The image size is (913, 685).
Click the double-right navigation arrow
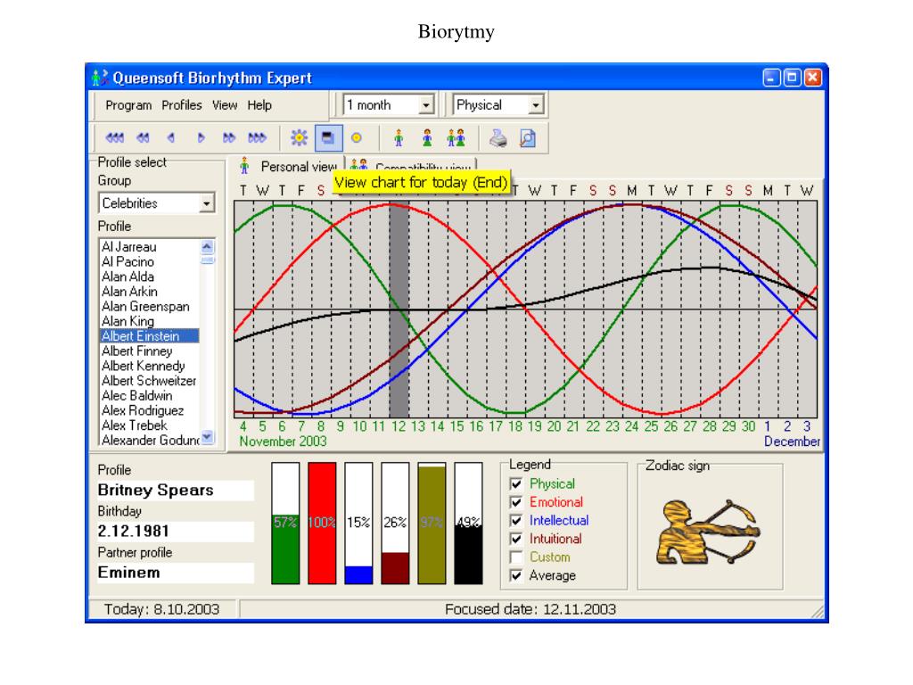[229, 138]
